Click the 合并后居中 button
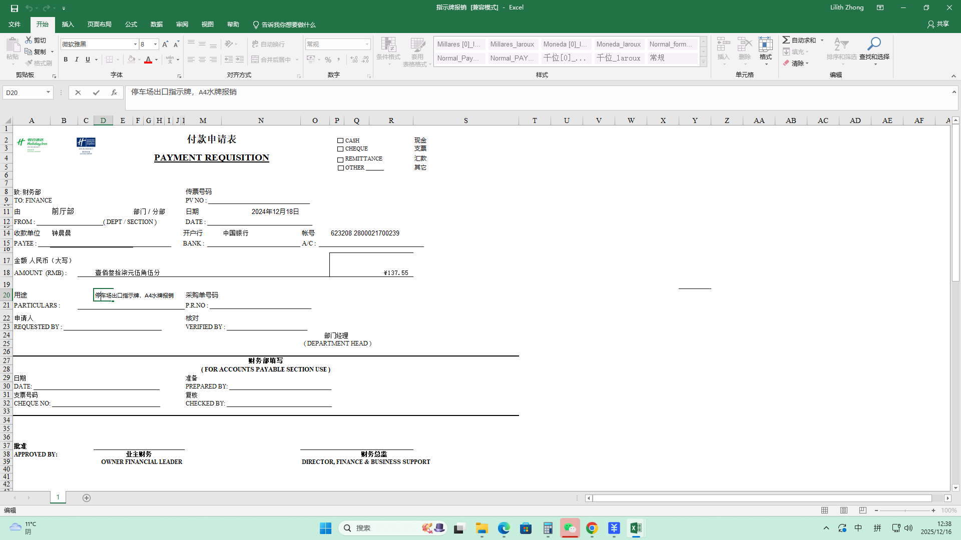Viewport: 961px width, 540px height. click(x=271, y=59)
